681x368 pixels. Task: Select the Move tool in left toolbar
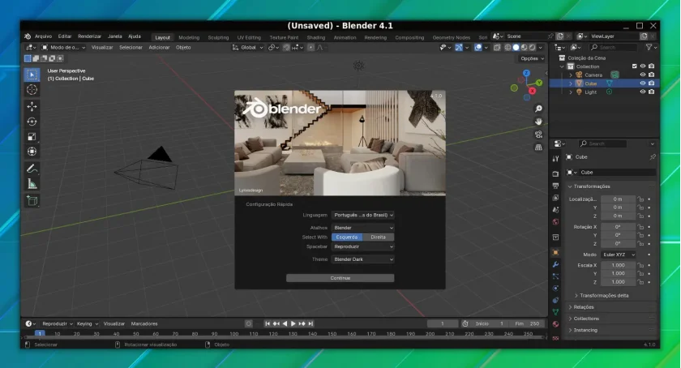coord(32,106)
